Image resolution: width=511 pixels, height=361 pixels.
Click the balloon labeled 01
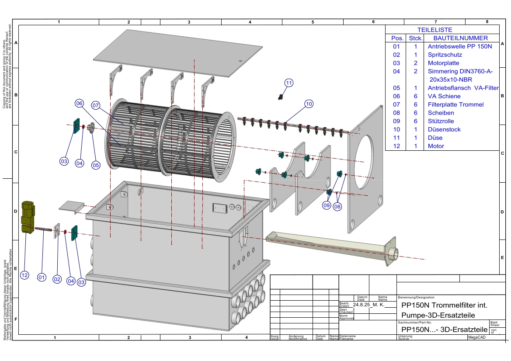42,277
